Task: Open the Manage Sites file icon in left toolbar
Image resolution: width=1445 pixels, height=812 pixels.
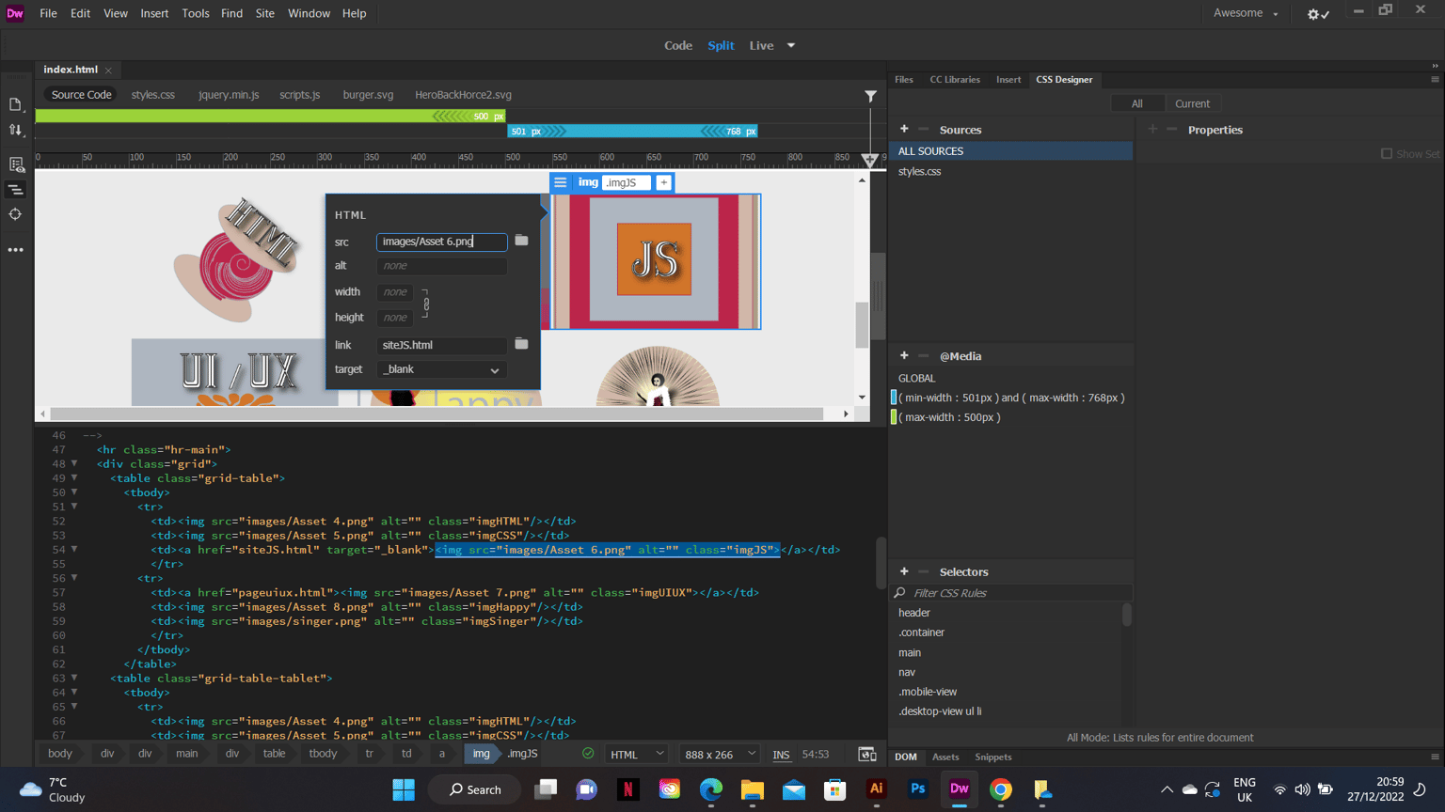Action: pyautogui.click(x=15, y=105)
